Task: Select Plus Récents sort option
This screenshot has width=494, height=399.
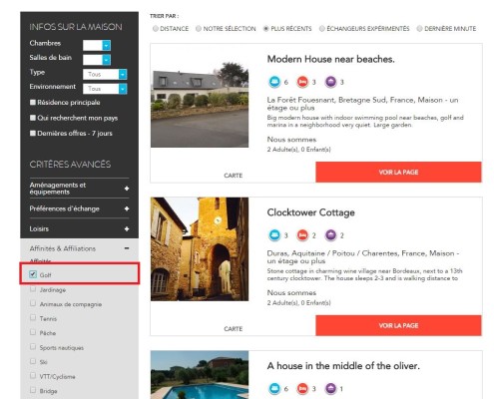Action: (266, 29)
